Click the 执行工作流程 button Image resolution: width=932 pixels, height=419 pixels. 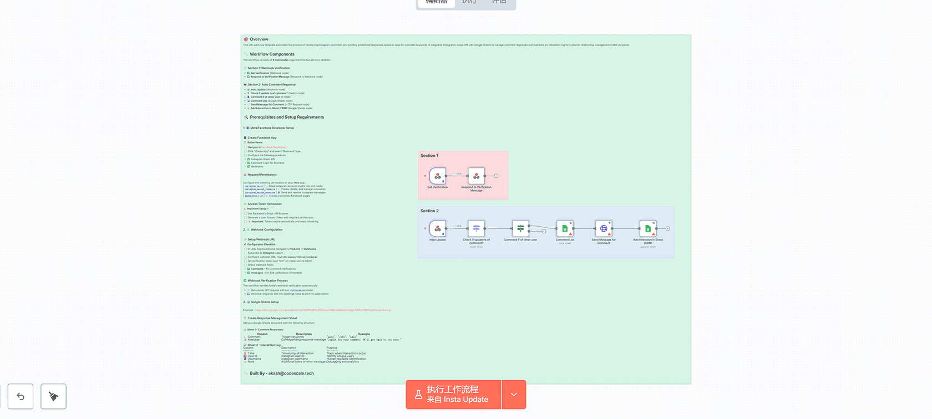click(x=453, y=395)
